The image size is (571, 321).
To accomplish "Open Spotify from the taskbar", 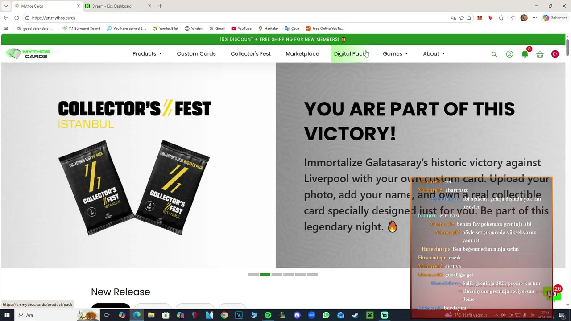I will [x=268, y=315].
